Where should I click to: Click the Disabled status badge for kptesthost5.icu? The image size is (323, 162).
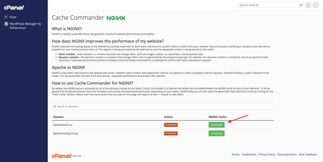tap(171, 125)
